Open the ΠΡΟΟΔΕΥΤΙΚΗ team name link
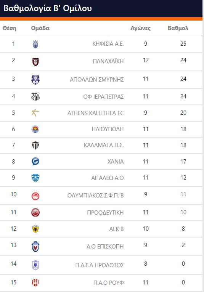This screenshot has width=204, height=292. (x=106, y=212)
